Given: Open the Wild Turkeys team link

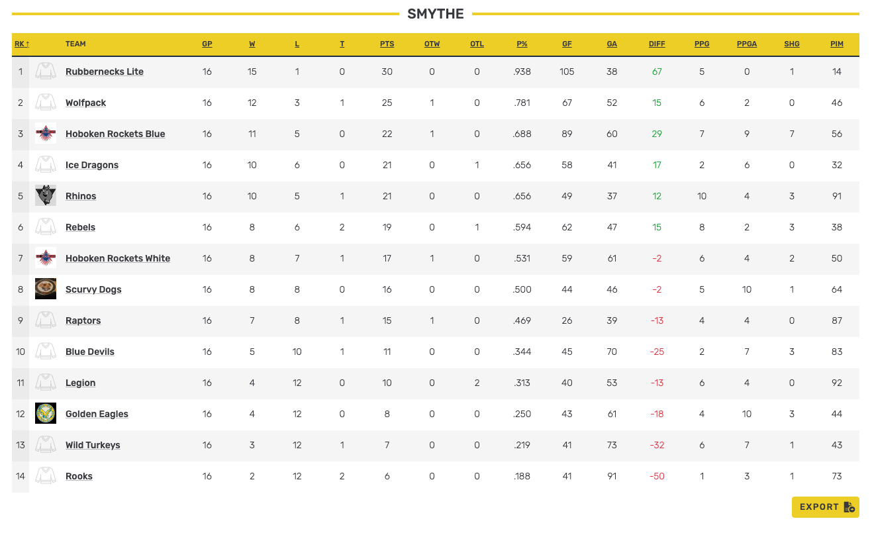Looking at the screenshot, I should (x=93, y=445).
